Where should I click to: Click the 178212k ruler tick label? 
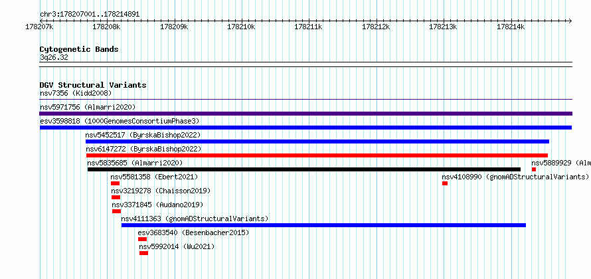coord(376,27)
